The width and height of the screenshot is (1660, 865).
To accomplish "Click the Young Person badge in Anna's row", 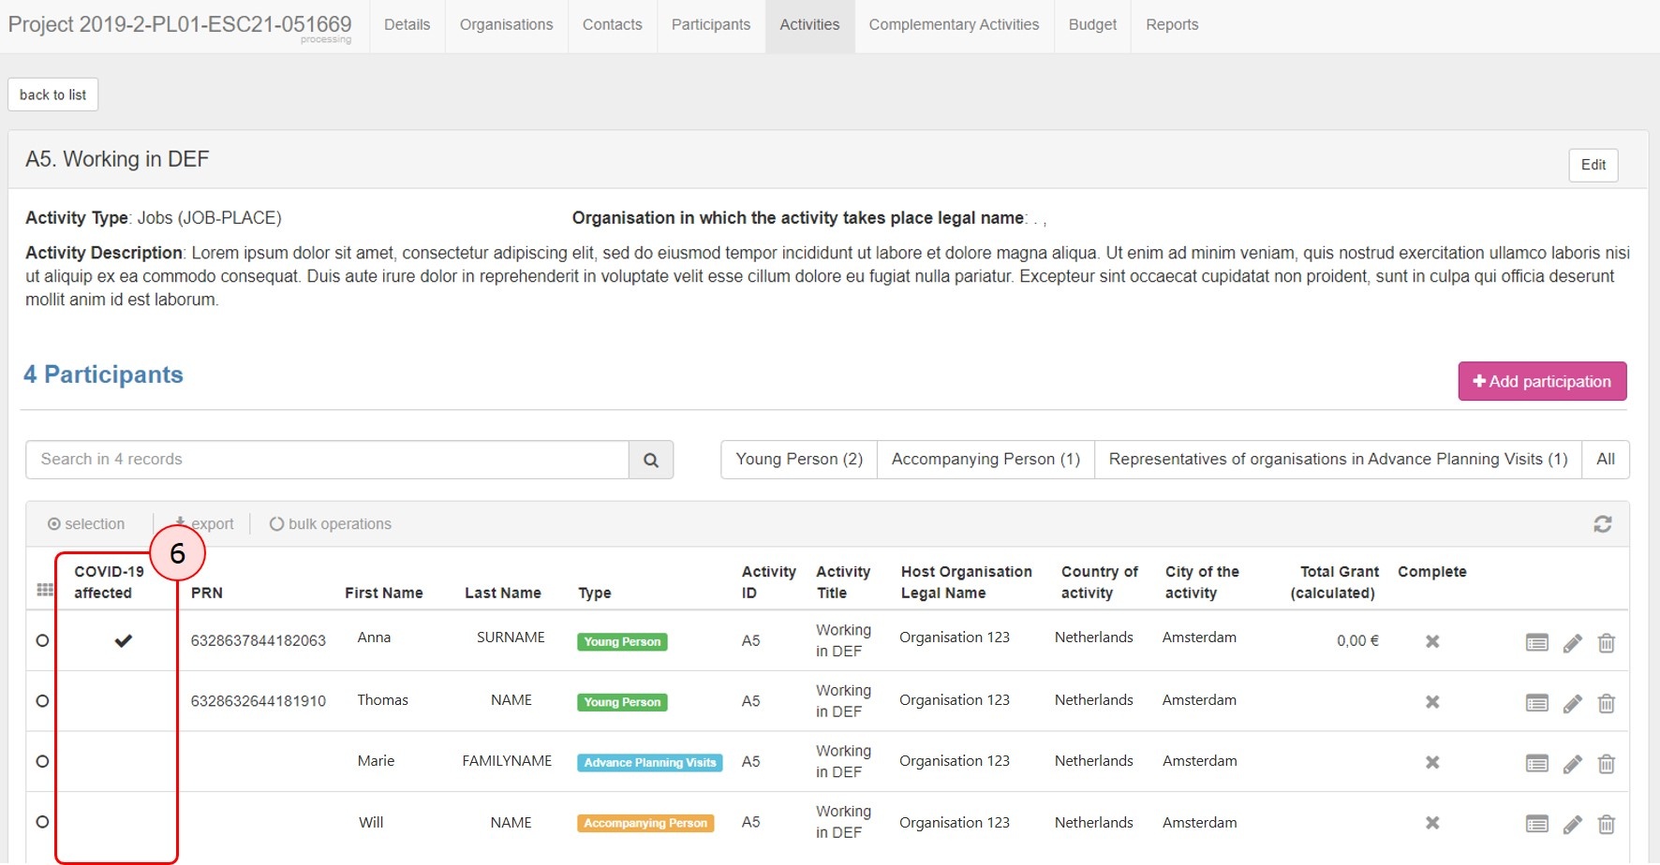I will (x=622, y=642).
